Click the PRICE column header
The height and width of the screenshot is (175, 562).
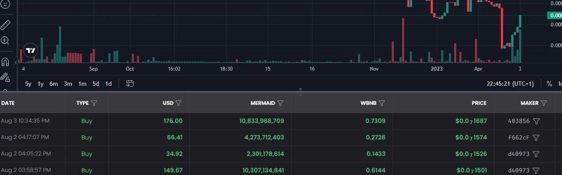pos(479,103)
